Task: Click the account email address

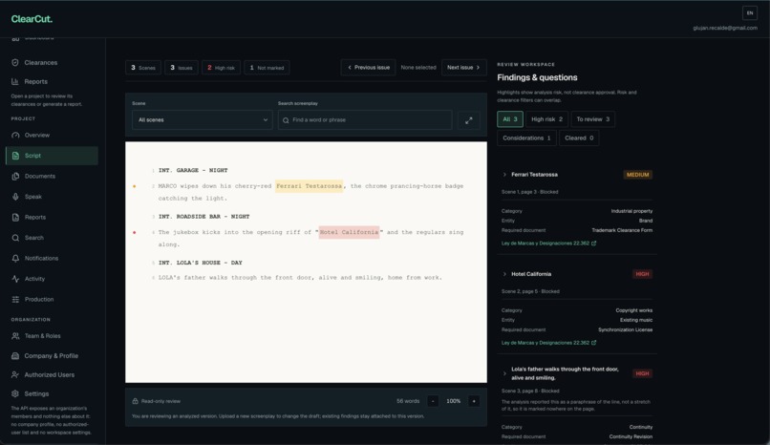Action: (725, 28)
